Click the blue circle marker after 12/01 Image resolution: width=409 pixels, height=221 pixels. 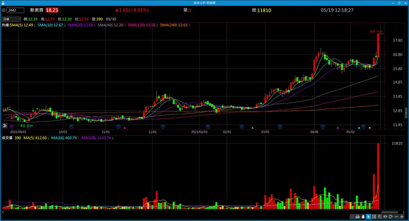click(x=162, y=127)
